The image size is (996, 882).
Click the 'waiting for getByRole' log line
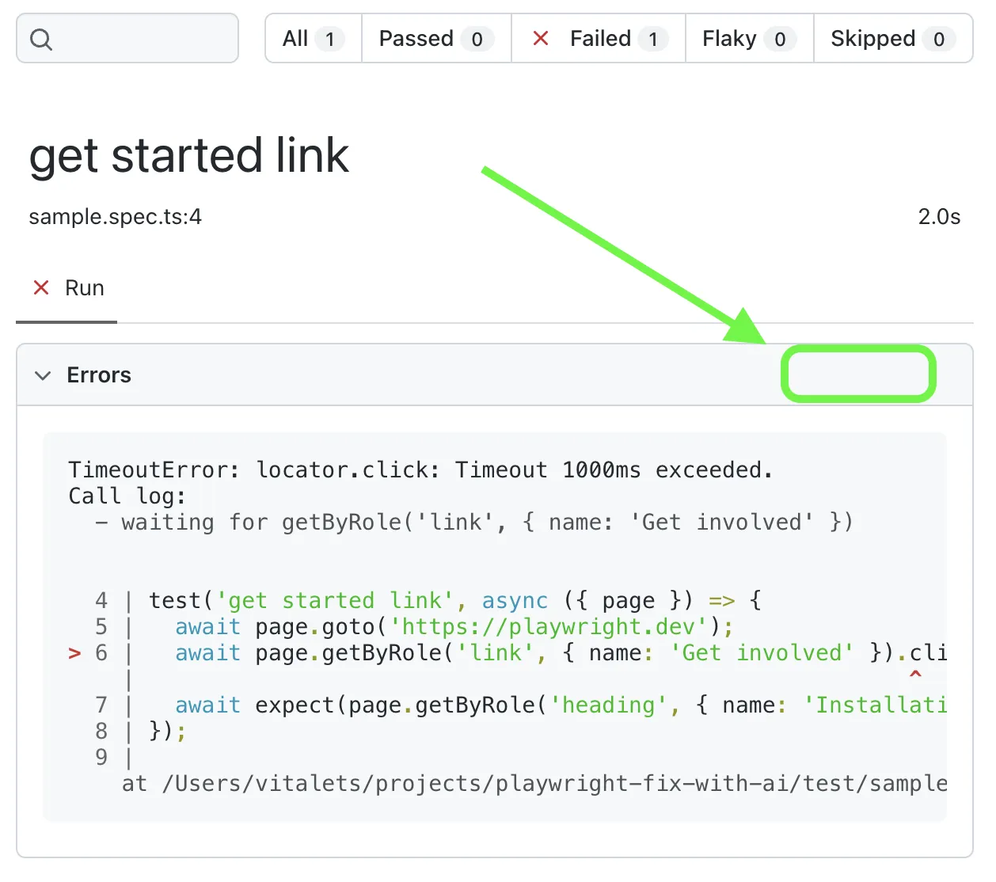[473, 523]
